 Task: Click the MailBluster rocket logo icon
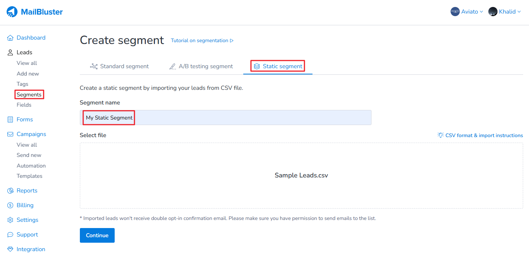click(x=12, y=12)
